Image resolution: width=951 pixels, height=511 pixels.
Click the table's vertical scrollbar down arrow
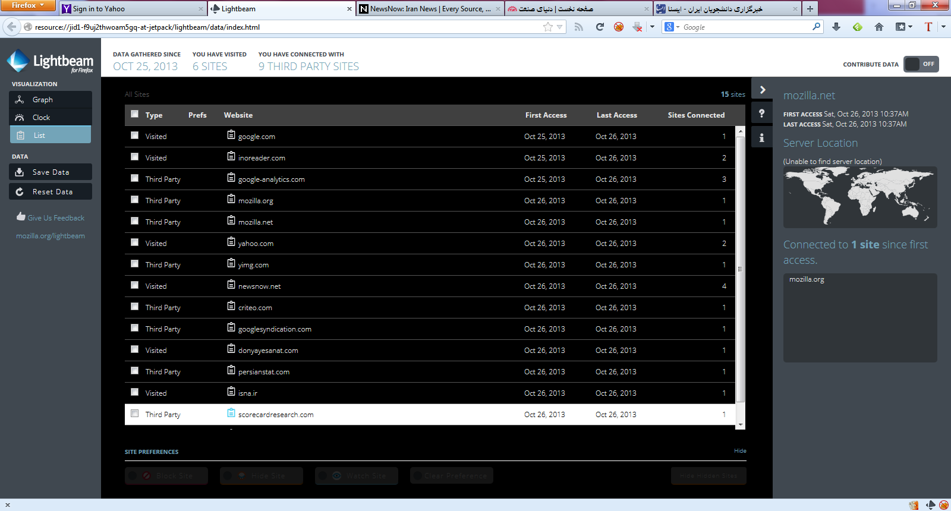(740, 425)
